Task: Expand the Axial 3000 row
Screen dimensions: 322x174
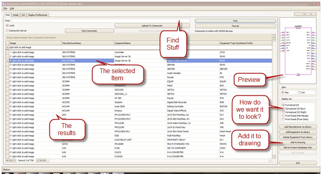Action: point(10,106)
